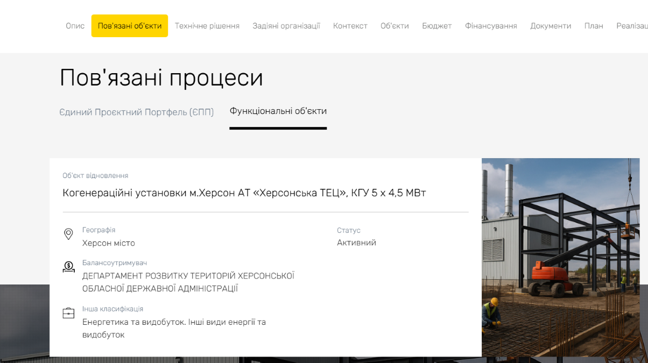Open the Когенераційні установки м.Херсон object title
Viewport: 648px width, 363px height.
pyautogui.click(x=244, y=193)
